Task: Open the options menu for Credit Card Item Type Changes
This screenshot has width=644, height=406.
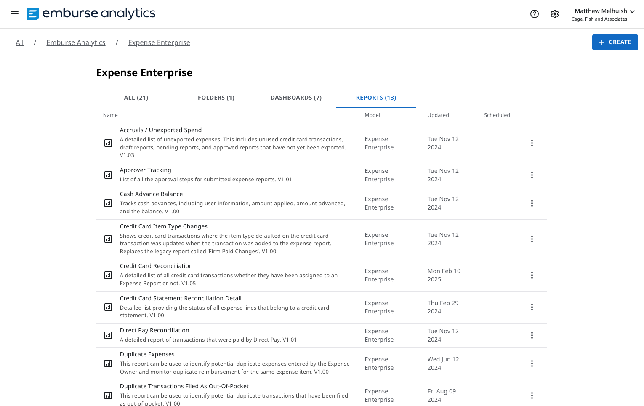Action: click(x=532, y=239)
